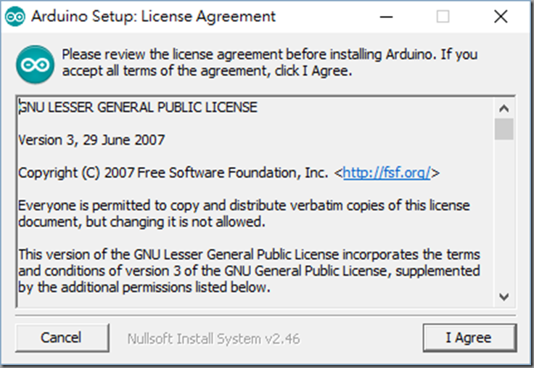Close the Arduino Setup dialog
534x368 pixels.
tap(501, 17)
